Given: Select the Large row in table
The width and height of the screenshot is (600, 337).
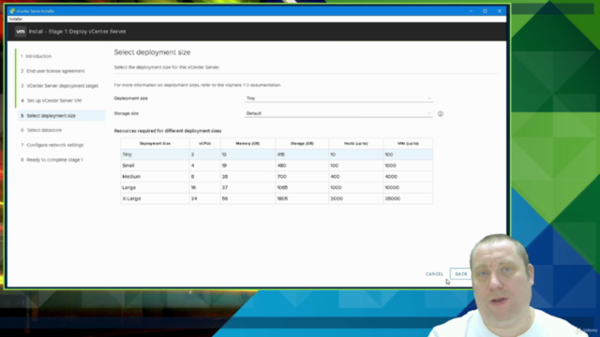Looking at the screenshot, I should (x=277, y=187).
